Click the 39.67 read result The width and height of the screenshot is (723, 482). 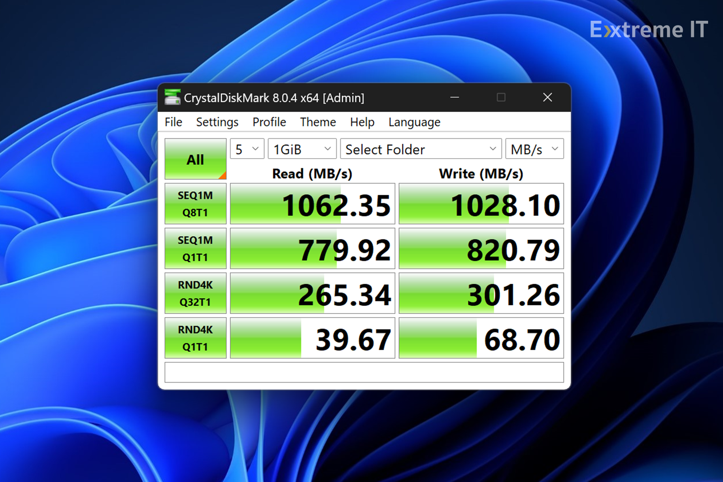pos(313,338)
